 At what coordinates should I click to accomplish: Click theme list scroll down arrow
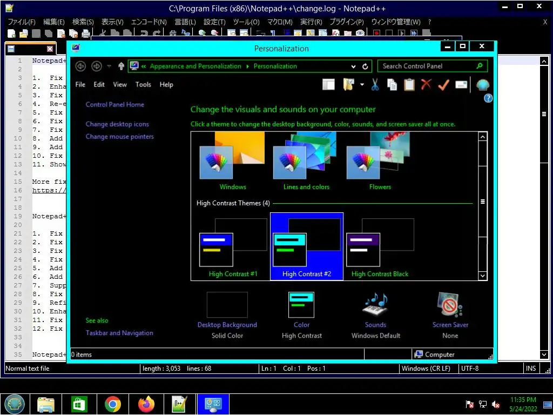(483, 276)
